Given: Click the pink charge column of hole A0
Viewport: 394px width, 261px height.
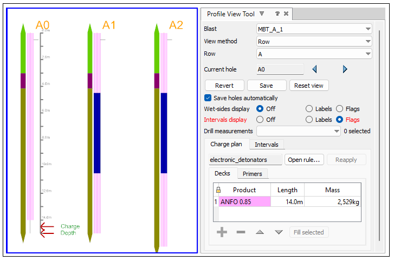Looking at the screenshot, I should point(30,126).
